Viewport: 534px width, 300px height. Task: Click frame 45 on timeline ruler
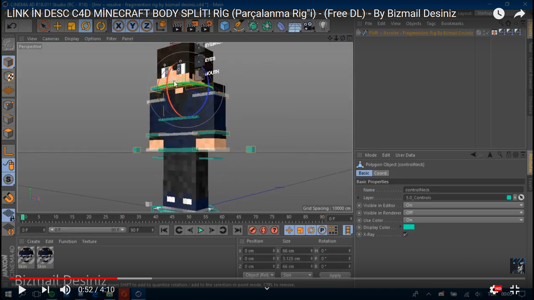pyautogui.click(x=172, y=217)
